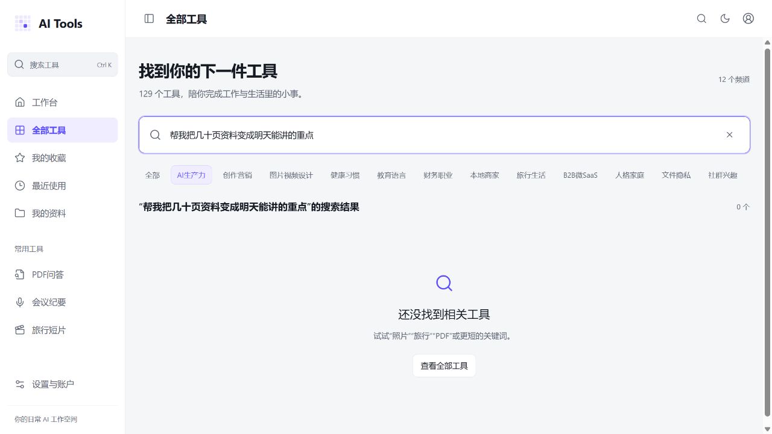Select the 图片视频设计 category tab

coord(291,175)
